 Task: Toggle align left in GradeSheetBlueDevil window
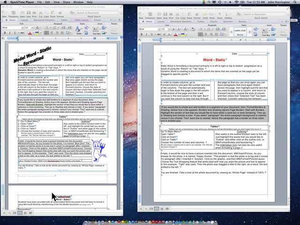tap(46, 33)
